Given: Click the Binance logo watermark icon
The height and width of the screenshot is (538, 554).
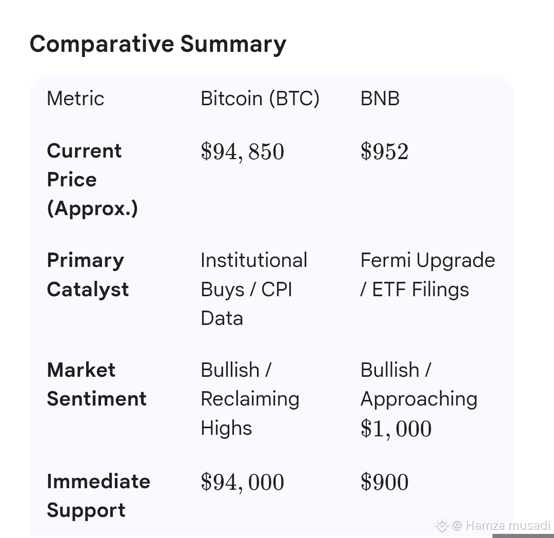Looking at the screenshot, I should point(442,525).
